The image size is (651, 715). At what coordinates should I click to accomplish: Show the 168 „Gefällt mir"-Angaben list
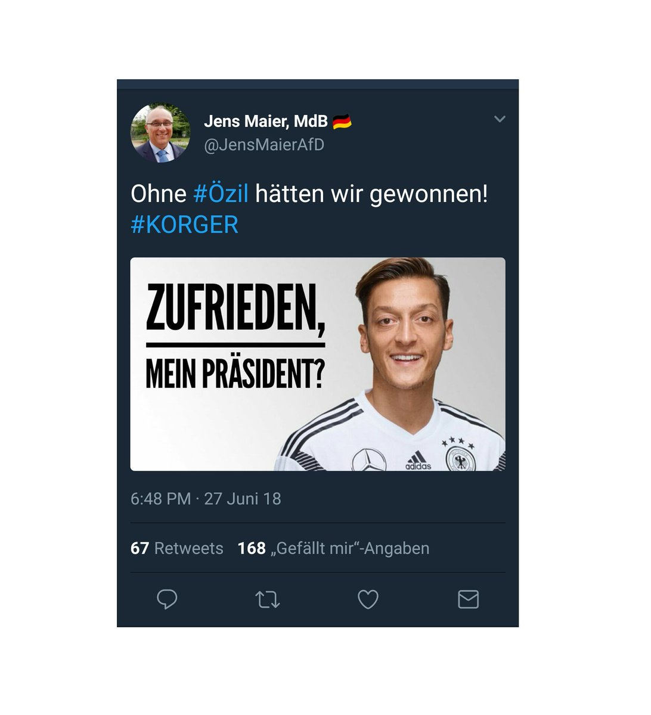pos(333,548)
